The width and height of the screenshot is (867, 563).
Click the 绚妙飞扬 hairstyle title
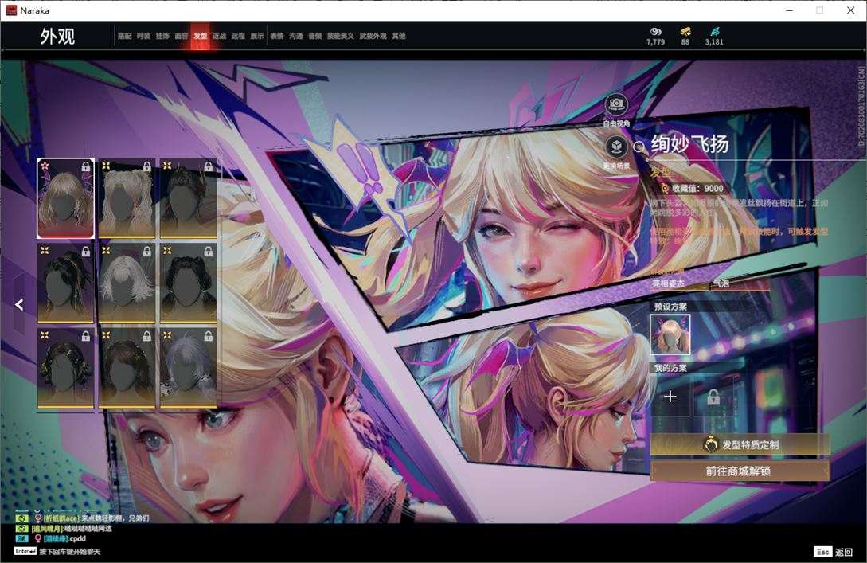pos(689,144)
